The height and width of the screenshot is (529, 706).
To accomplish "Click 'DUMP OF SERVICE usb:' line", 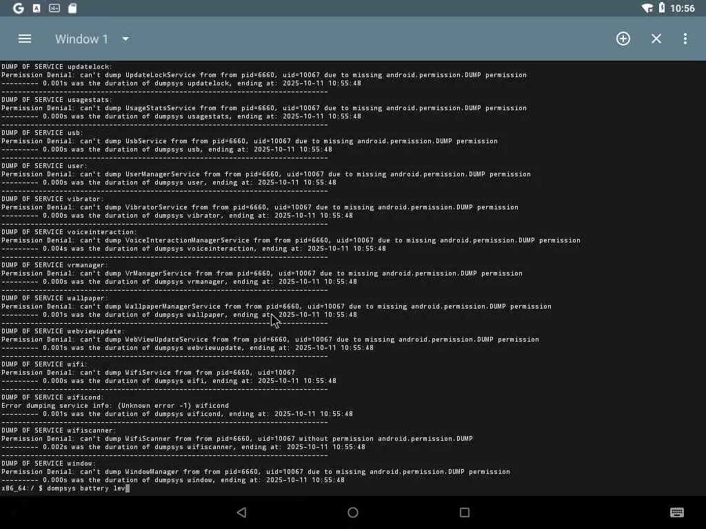I will 42,133.
